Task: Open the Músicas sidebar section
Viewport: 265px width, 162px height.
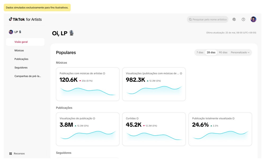Action: pos(19,50)
